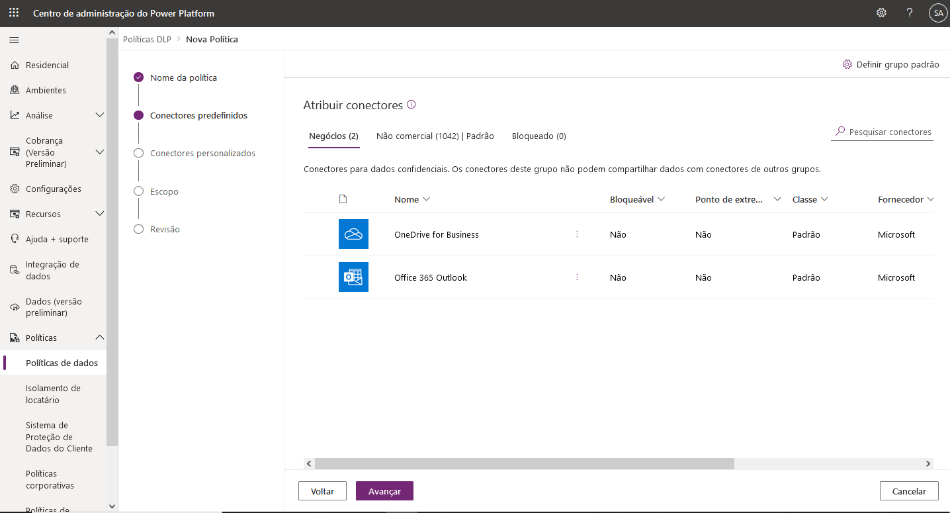The width and height of the screenshot is (950, 513).
Task: Click the document type column header icon
Action: pos(343,199)
